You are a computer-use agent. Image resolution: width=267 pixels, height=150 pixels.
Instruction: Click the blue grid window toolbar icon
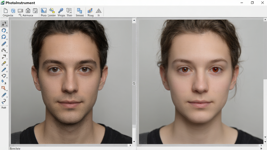tap(13, 11)
